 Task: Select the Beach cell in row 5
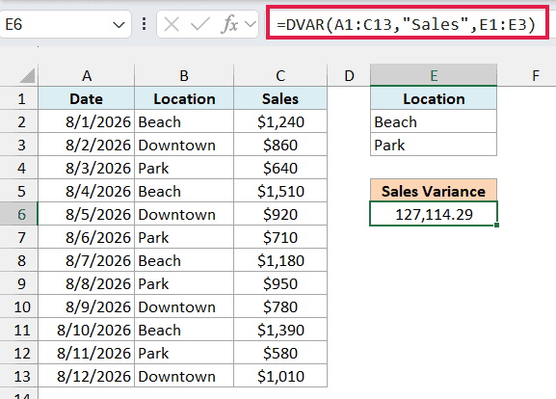pos(184,191)
